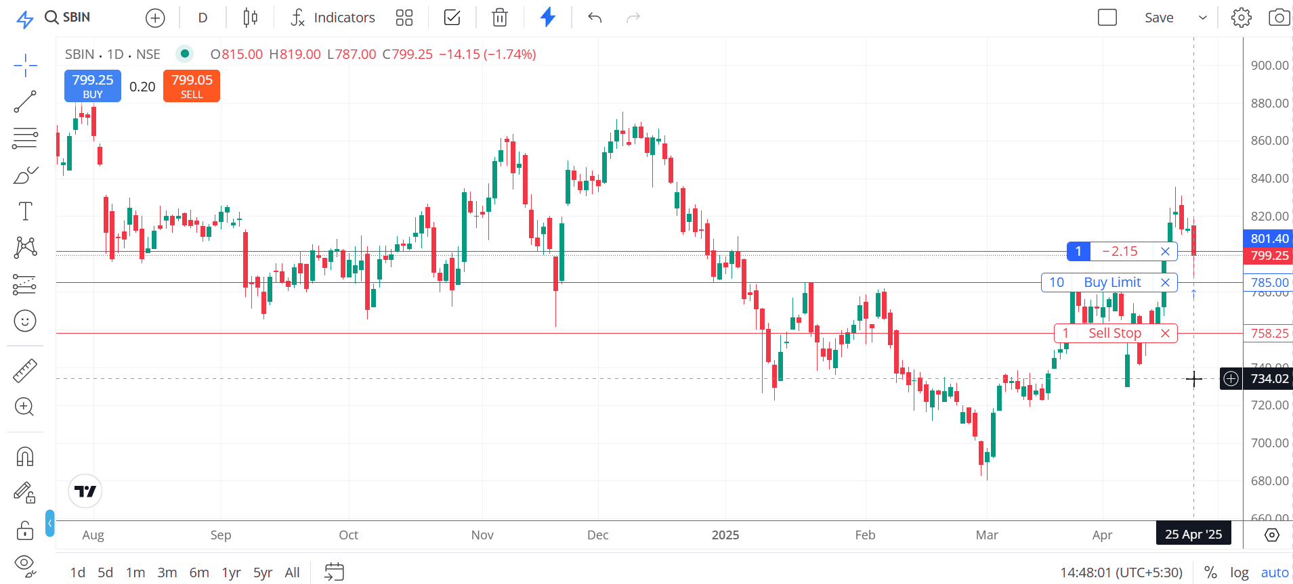Select the 5d time range
The height and width of the screenshot is (584, 1293).
(x=105, y=572)
